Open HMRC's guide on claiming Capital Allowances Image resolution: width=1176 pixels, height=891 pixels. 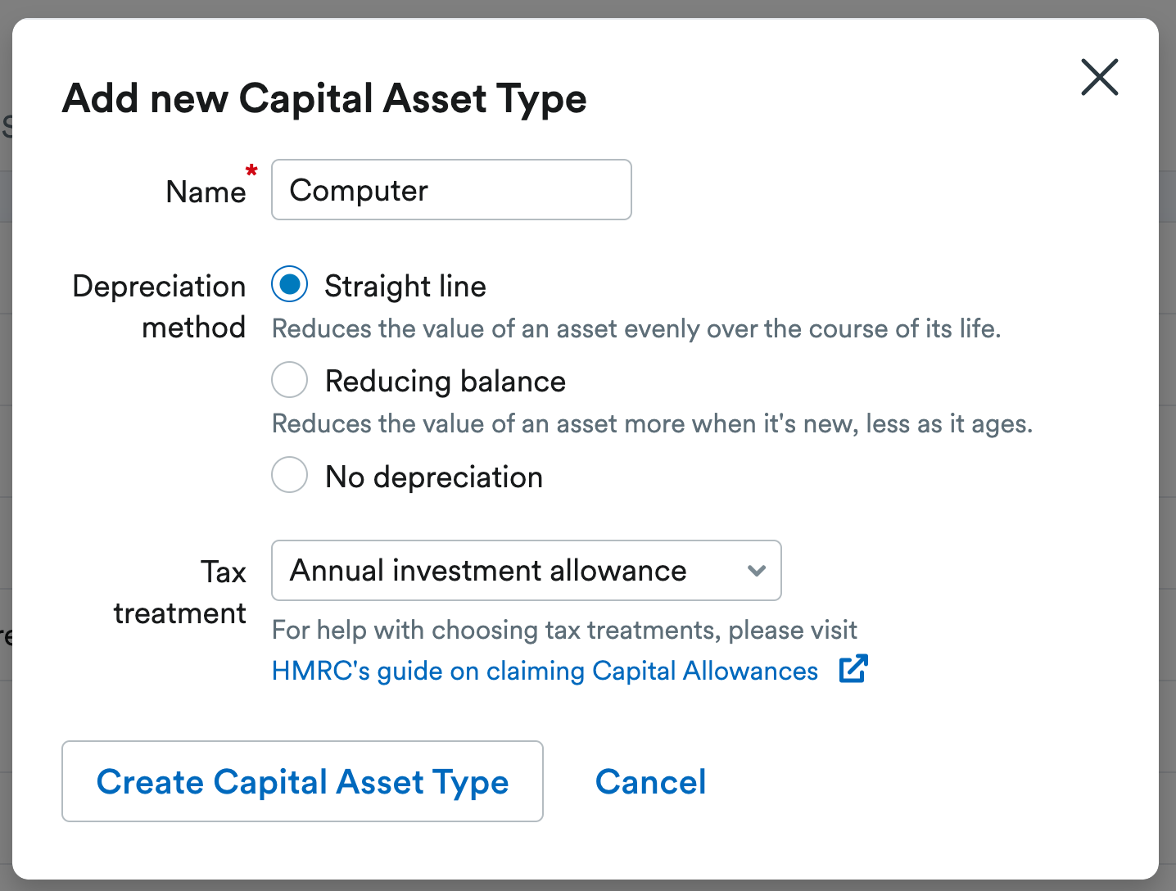544,670
